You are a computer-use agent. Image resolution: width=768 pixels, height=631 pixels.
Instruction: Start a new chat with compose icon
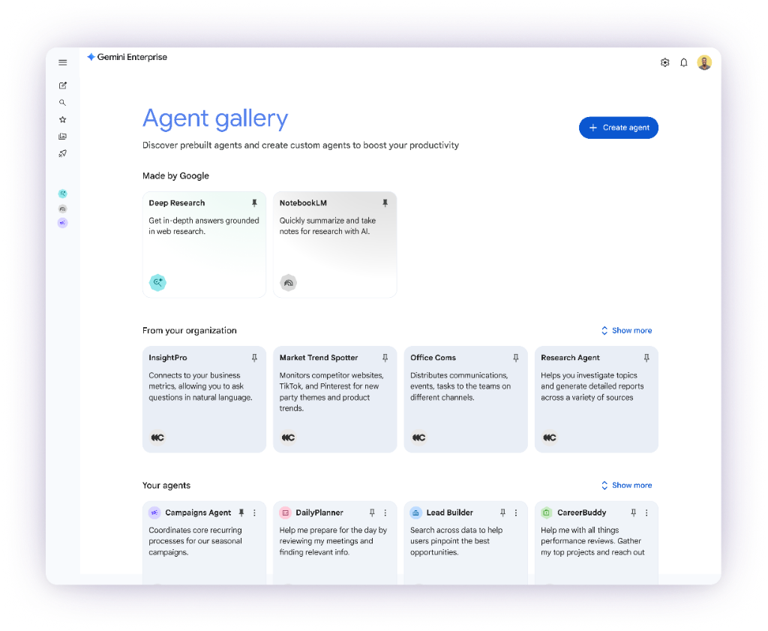click(x=63, y=86)
